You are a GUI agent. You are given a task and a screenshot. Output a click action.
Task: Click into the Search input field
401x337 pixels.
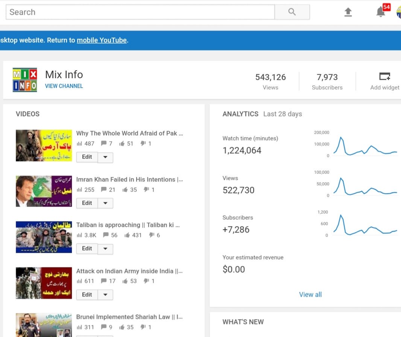coord(140,12)
